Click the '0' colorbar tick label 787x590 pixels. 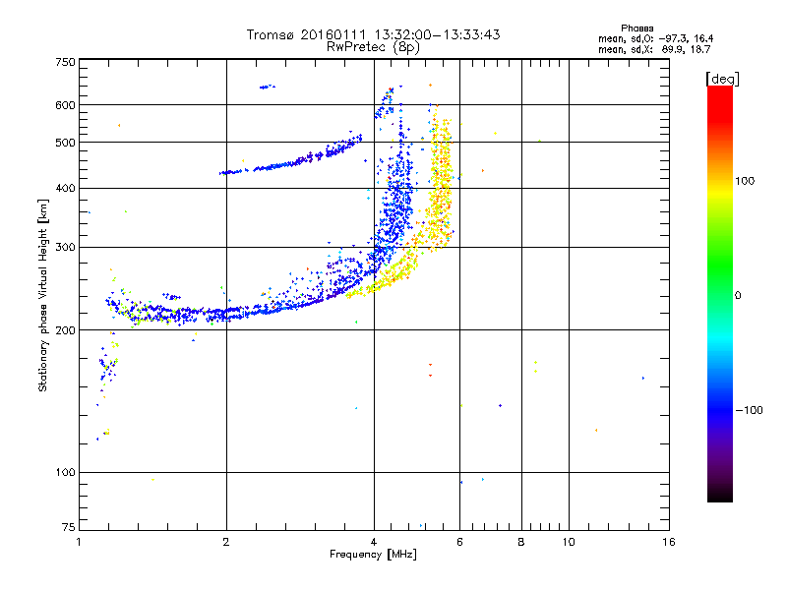click(x=738, y=296)
